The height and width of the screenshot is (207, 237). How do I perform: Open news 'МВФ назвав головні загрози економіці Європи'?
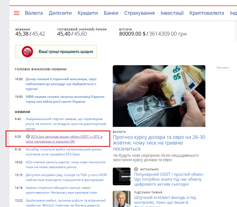[65, 99]
